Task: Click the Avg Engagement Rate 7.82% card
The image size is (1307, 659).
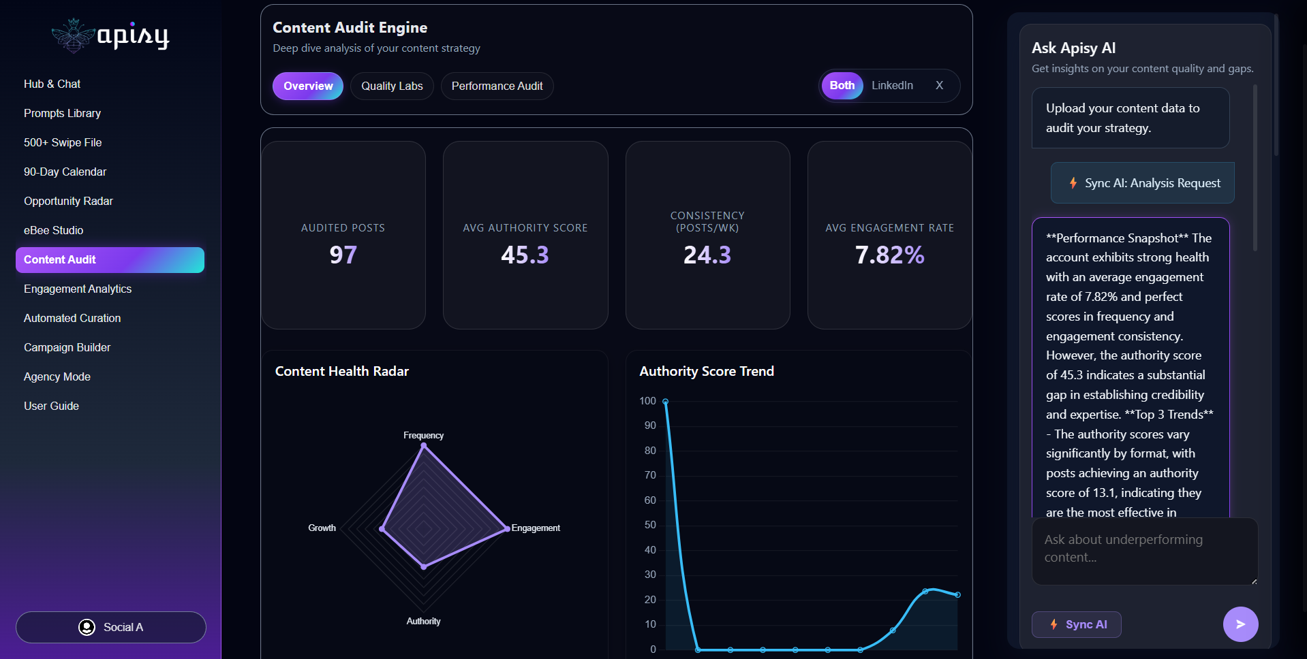Action: coord(889,236)
